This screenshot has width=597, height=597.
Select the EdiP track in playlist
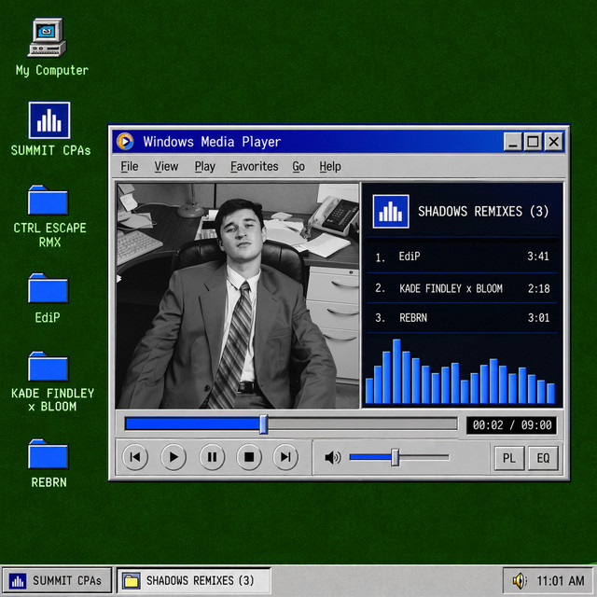pos(462,257)
